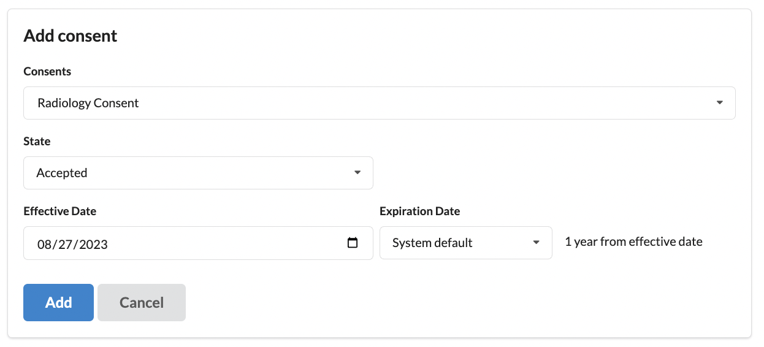Click the '1 year from effective date' text
Image resolution: width=764 pixels, height=347 pixels.
[x=633, y=242]
